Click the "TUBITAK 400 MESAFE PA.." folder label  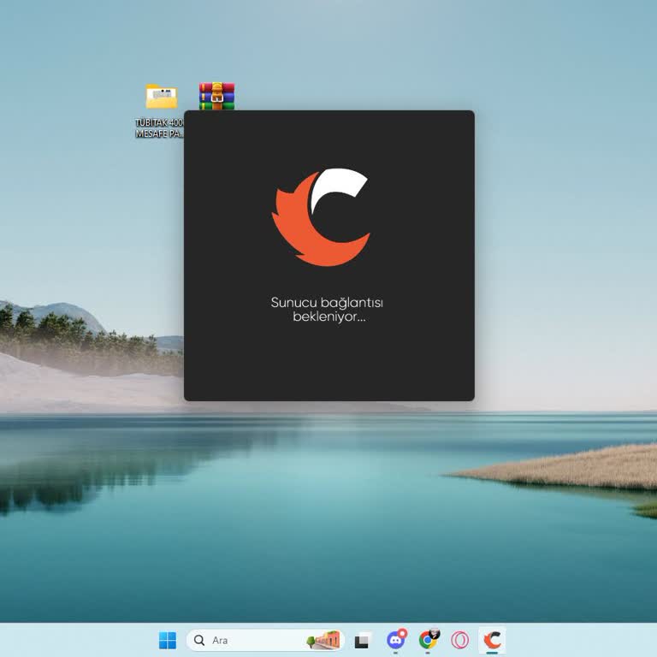(159, 128)
